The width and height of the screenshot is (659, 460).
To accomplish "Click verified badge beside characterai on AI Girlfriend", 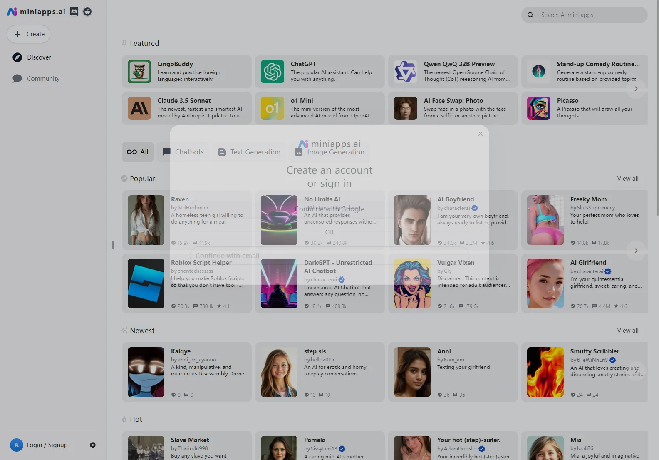I will click(x=608, y=271).
